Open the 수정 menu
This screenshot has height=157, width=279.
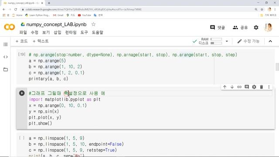pos(34,32)
